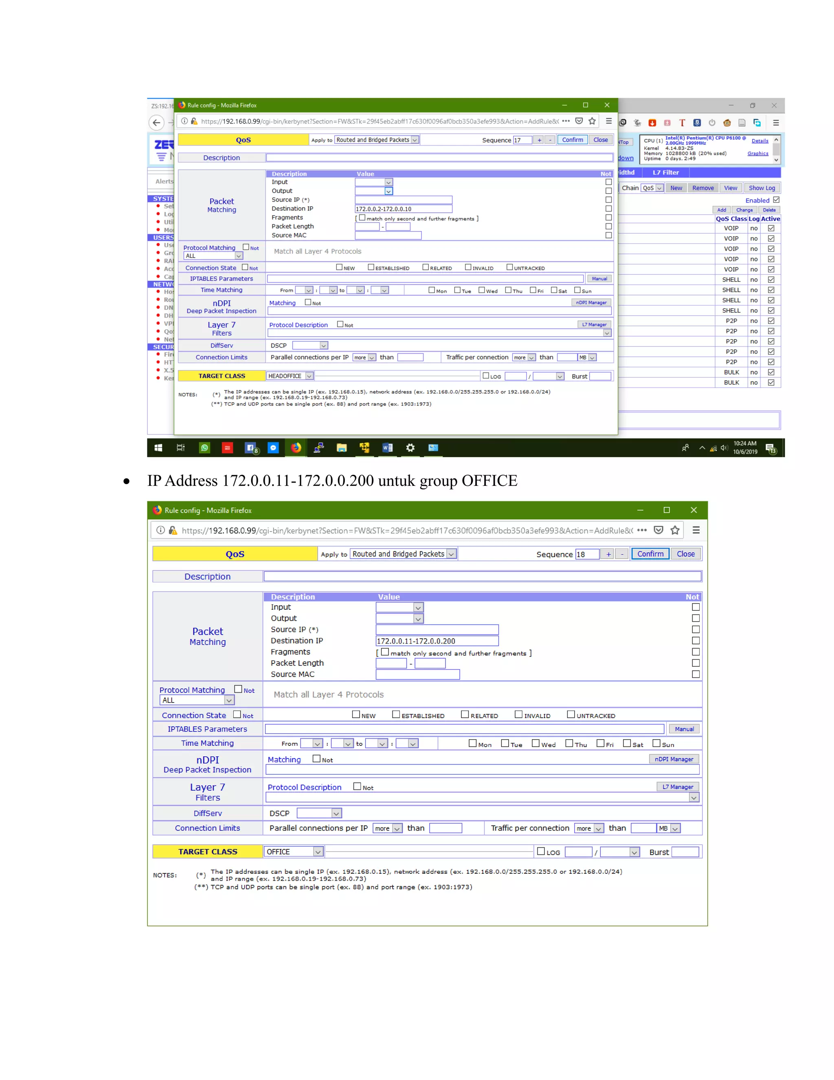The image size is (834, 1080).
Task: Click the page actions ellipsis in lower Rule config URL bar
Action: click(642, 530)
